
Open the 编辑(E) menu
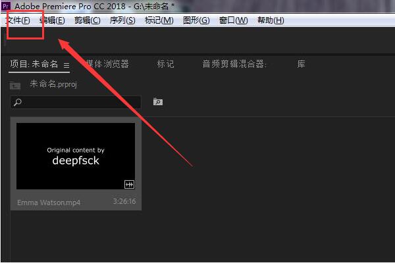coord(52,20)
